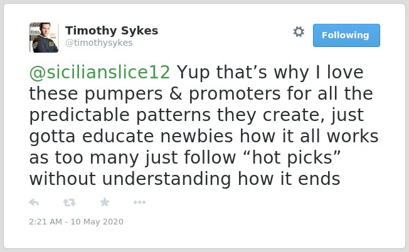This screenshot has height=252, width=409.
Task: Click the Timothy Sykes display name
Action: [112, 31]
